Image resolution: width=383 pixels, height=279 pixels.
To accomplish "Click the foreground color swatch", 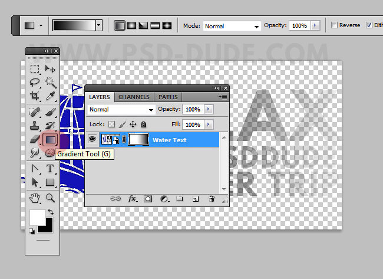I will [37, 218].
